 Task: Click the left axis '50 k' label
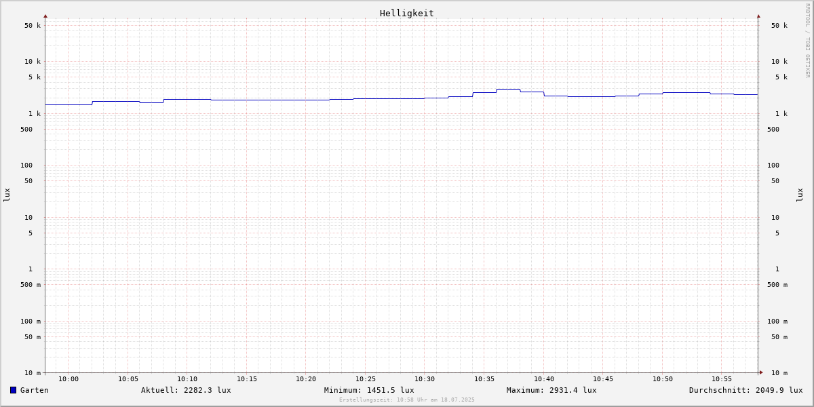[33, 26]
